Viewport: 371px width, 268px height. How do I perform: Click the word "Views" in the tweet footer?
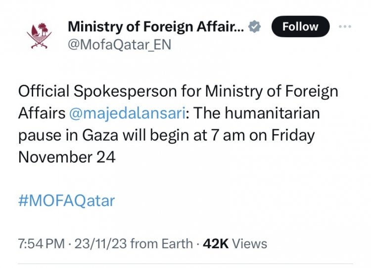pyautogui.click(x=249, y=244)
